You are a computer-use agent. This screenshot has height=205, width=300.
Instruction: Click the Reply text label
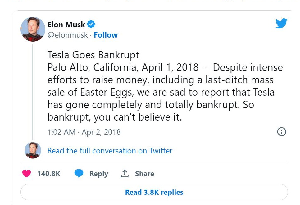[98, 174]
